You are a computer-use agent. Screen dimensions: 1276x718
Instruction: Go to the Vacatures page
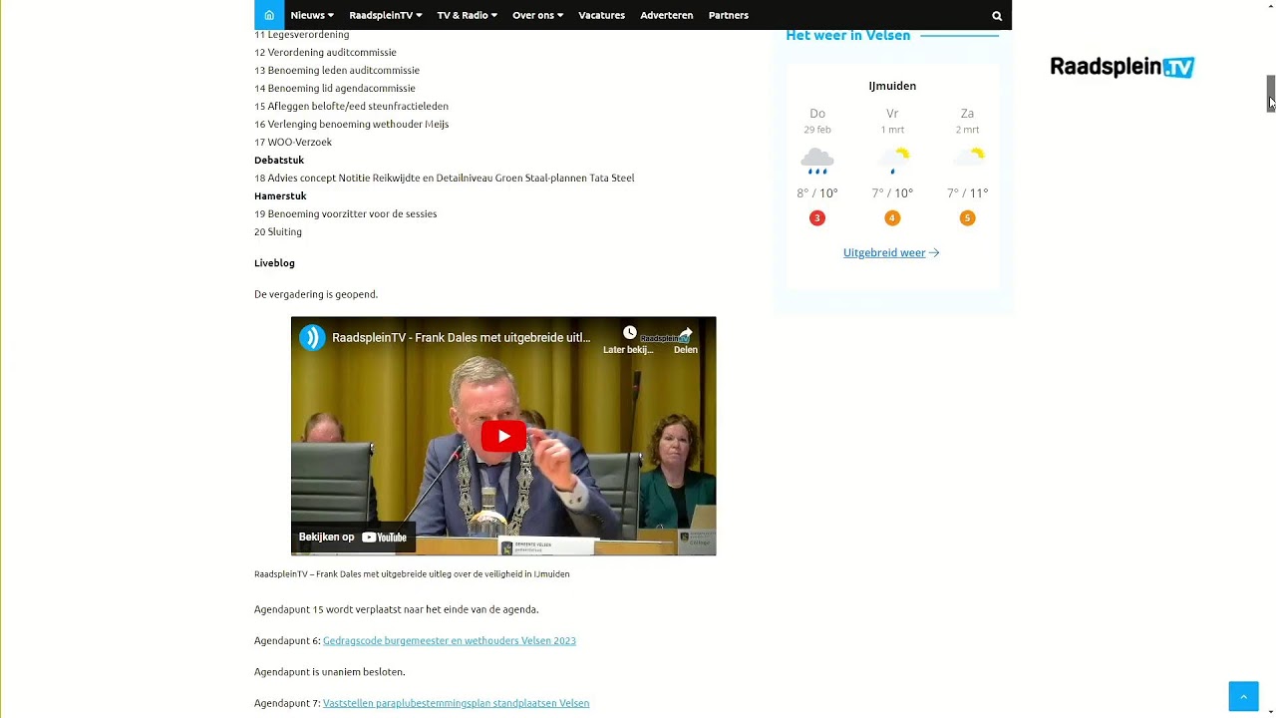(602, 15)
